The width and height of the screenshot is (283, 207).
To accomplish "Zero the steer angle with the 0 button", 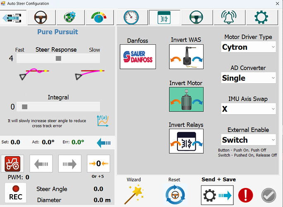I will pos(98,164).
